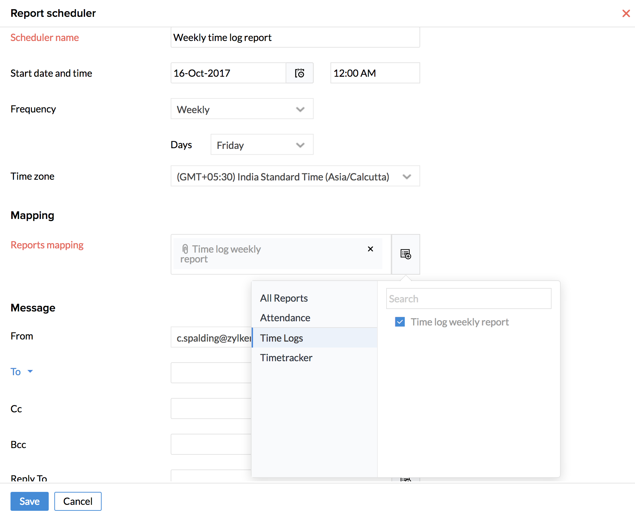Save the report scheduler
635x515 pixels.
(x=29, y=501)
